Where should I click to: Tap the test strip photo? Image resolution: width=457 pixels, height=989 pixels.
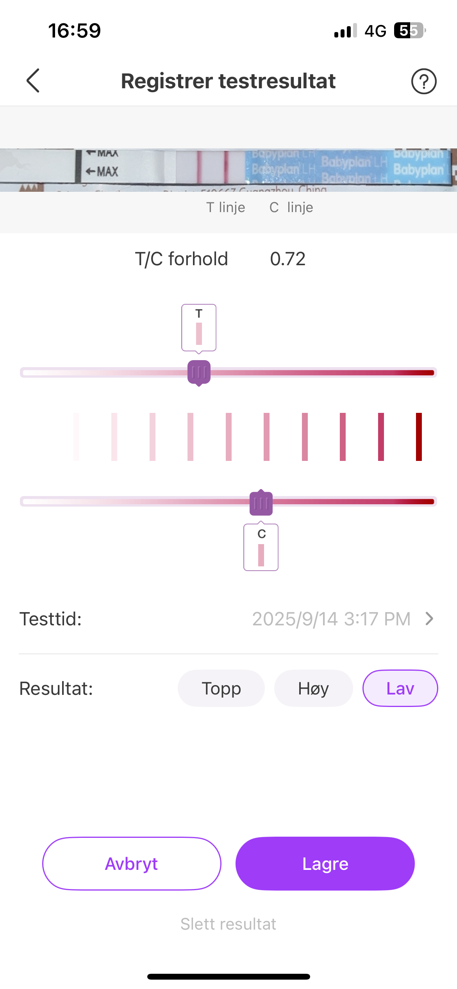(228, 170)
